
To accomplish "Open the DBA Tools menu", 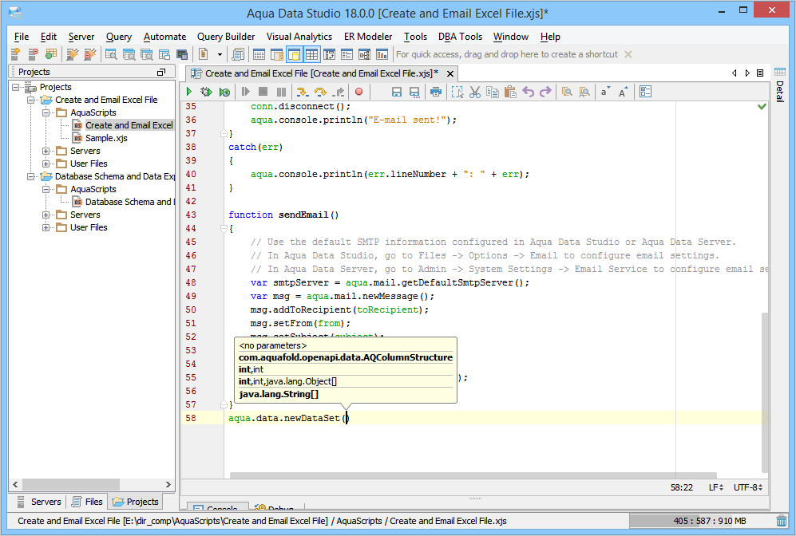I will click(x=460, y=37).
